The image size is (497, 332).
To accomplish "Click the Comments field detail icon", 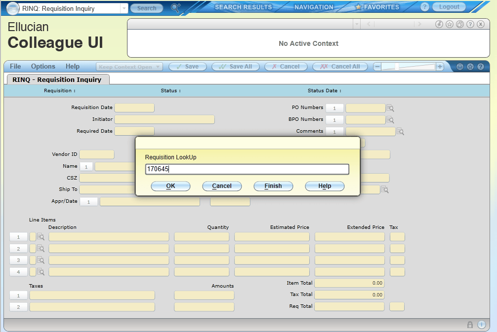I will click(401, 132).
